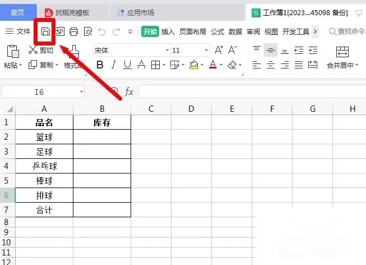Viewport: 366px width, 265px height.
Task: Switch to the 页面布局 ribbon tab
Action: tap(193, 31)
